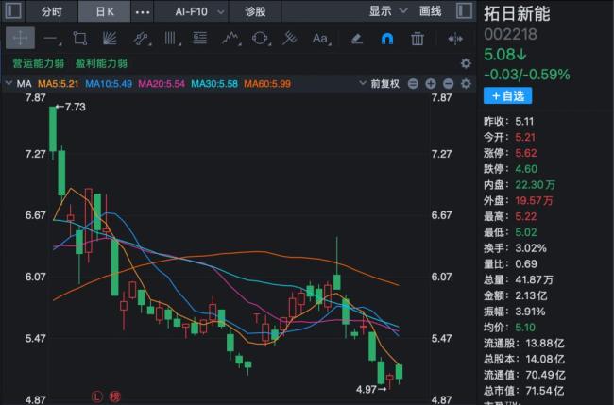Image resolution: width=614 pixels, height=405 pixels.
Task: Add stock with +自选 button
Action: coord(507,96)
